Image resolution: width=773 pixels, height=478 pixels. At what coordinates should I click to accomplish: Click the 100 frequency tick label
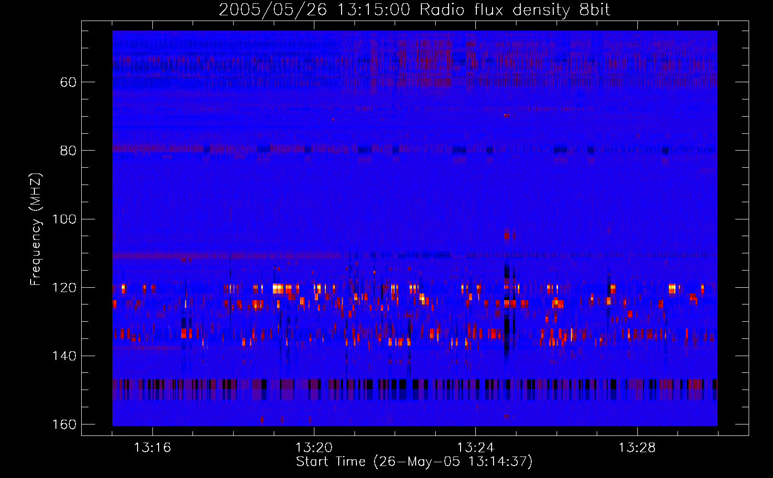coord(64,219)
